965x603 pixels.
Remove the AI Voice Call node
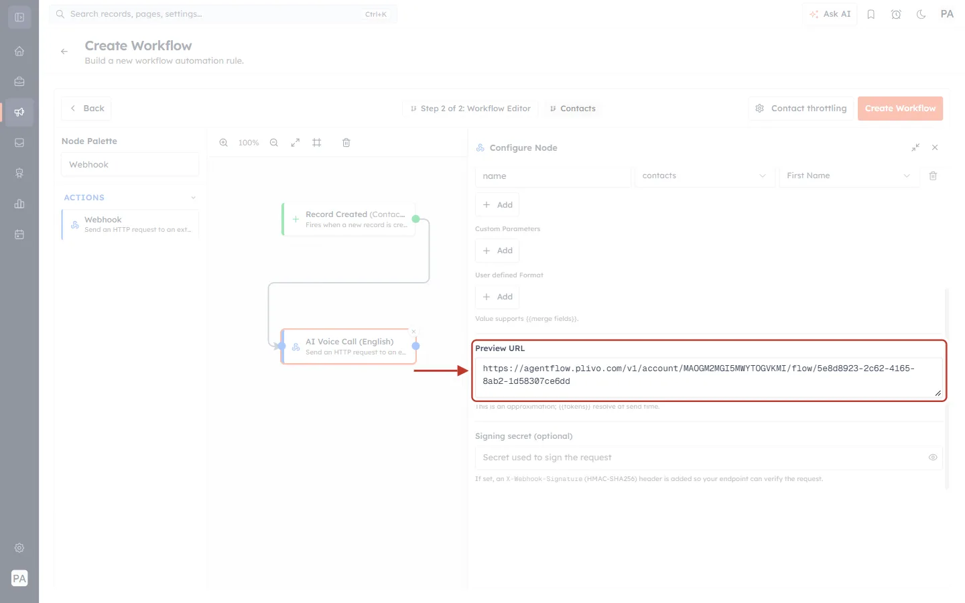point(413,332)
